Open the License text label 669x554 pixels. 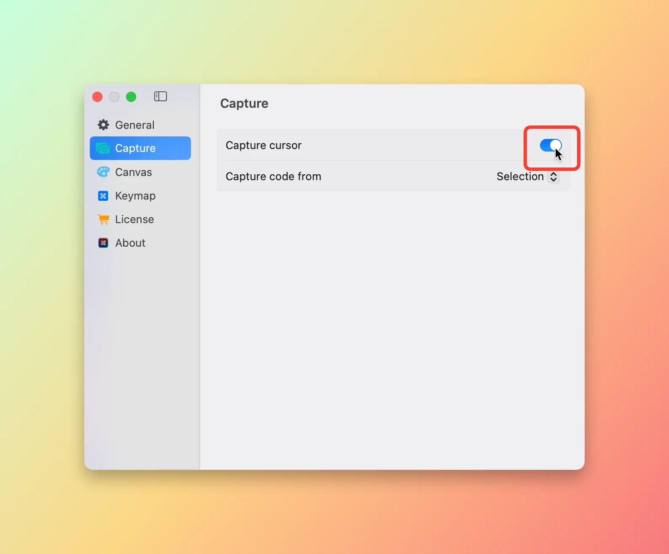(134, 219)
